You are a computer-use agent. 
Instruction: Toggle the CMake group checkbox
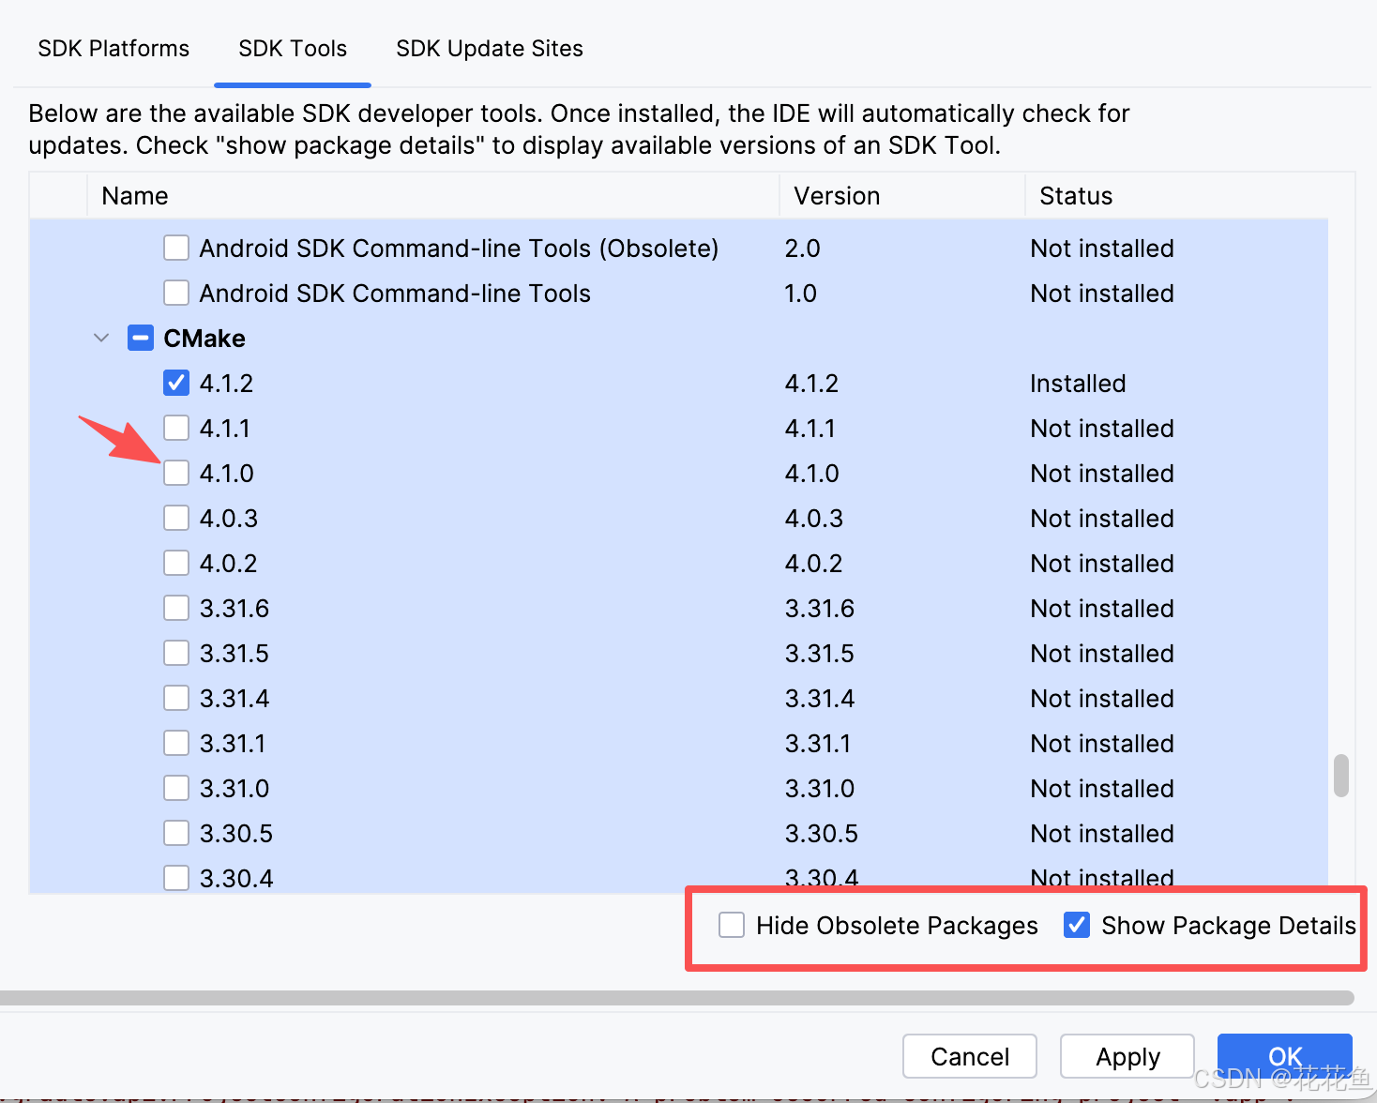[141, 338]
